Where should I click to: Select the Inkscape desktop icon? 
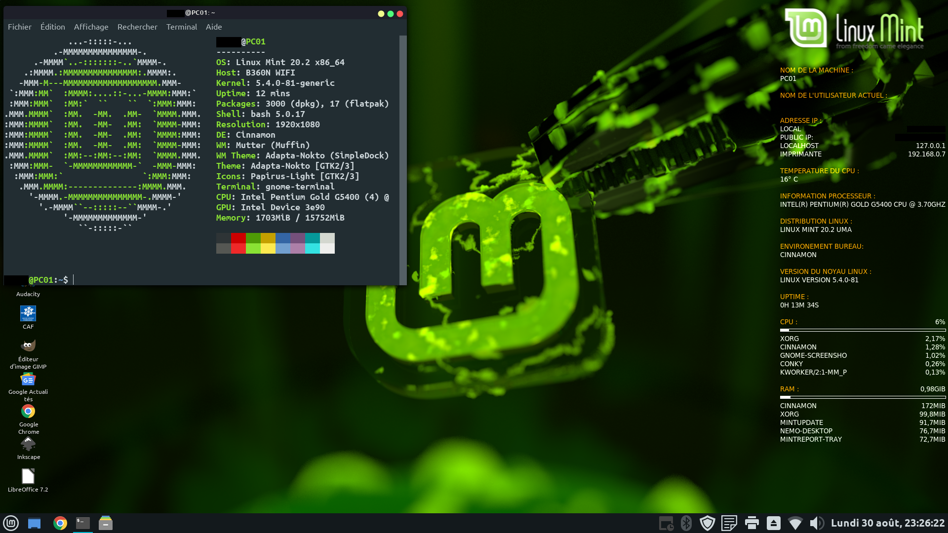pos(28,448)
